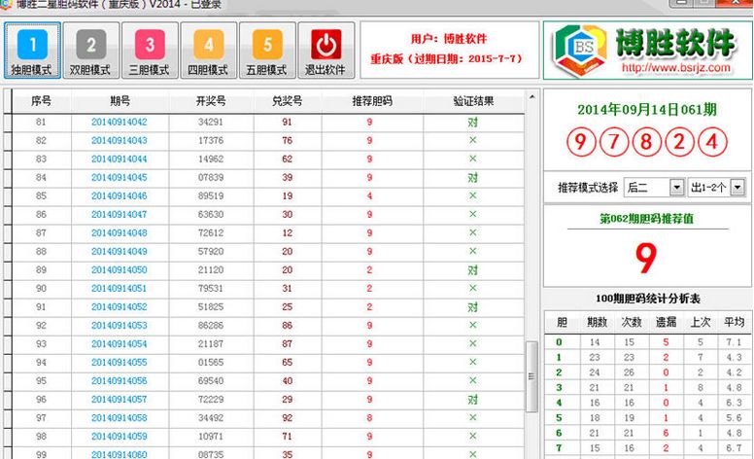Image resolution: width=754 pixels, height=459 pixels.
Task: Click period number 20140914050 link
Action: (x=120, y=270)
